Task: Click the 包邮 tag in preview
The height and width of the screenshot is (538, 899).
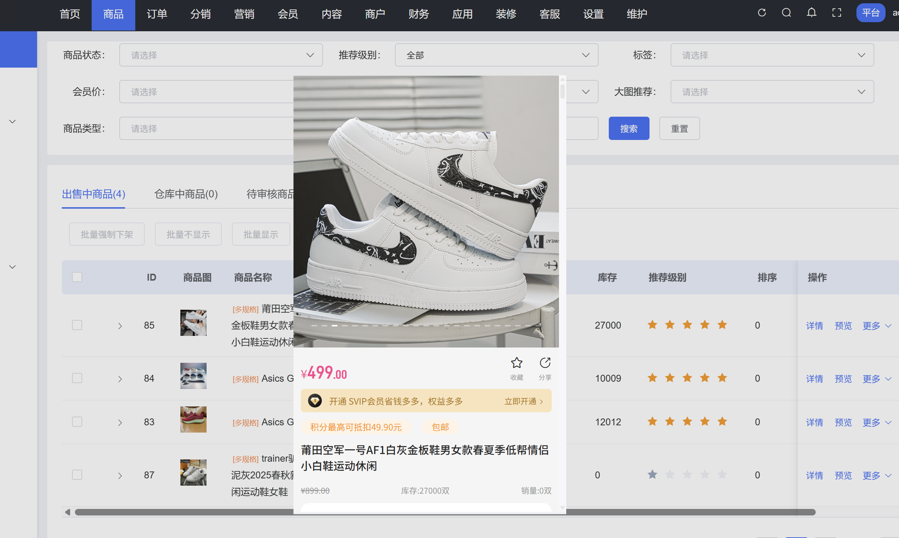Action: [440, 427]
